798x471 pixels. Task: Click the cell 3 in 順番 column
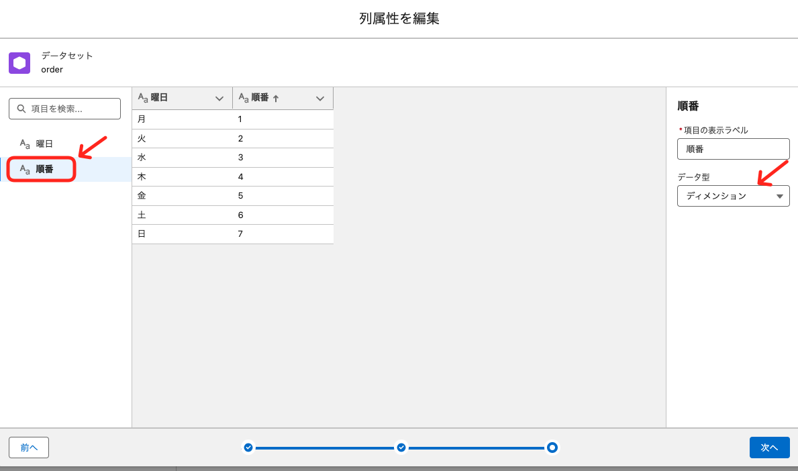283,158
